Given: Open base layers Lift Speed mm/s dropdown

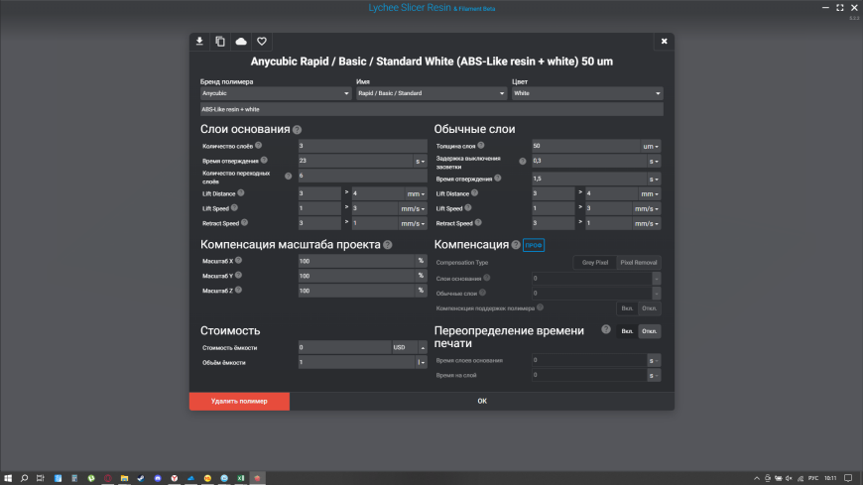Looking at the screenshot, I should (x=413, y=208).
